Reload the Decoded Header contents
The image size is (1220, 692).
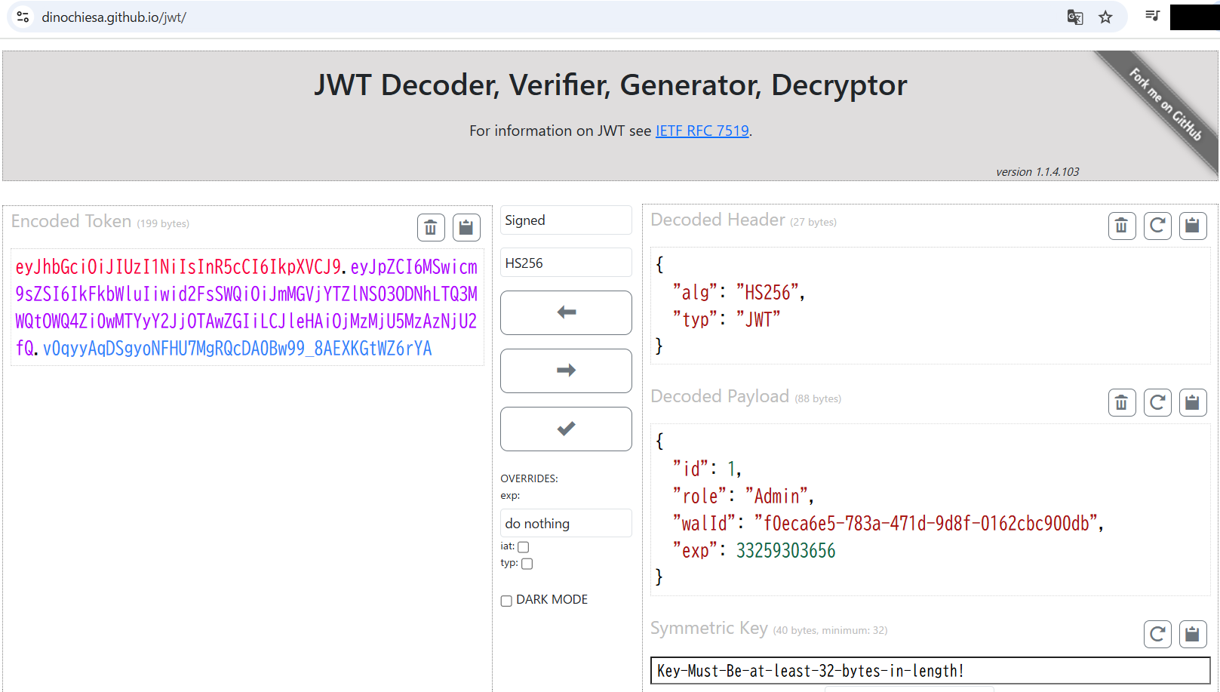pyautogui.click(x=1157, y=226)
